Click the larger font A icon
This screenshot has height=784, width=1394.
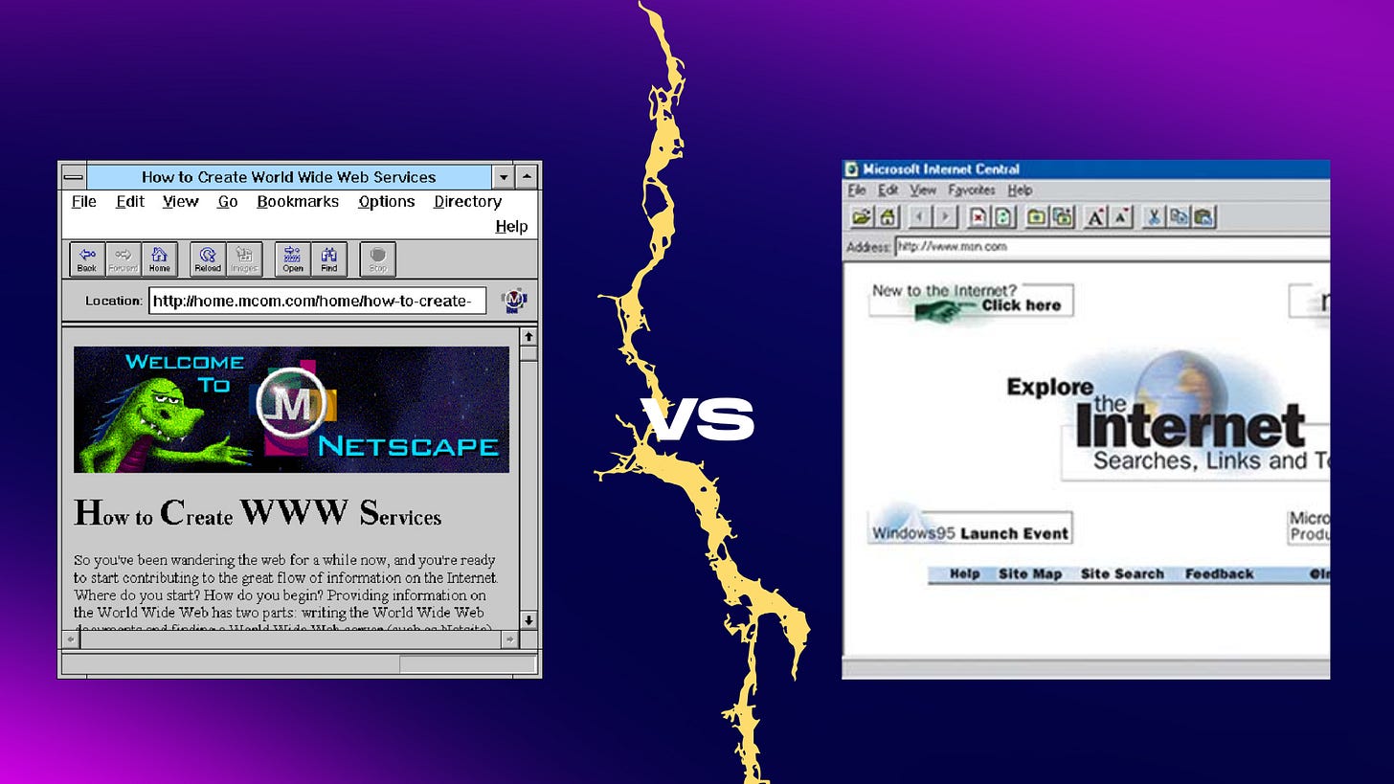1095,217
